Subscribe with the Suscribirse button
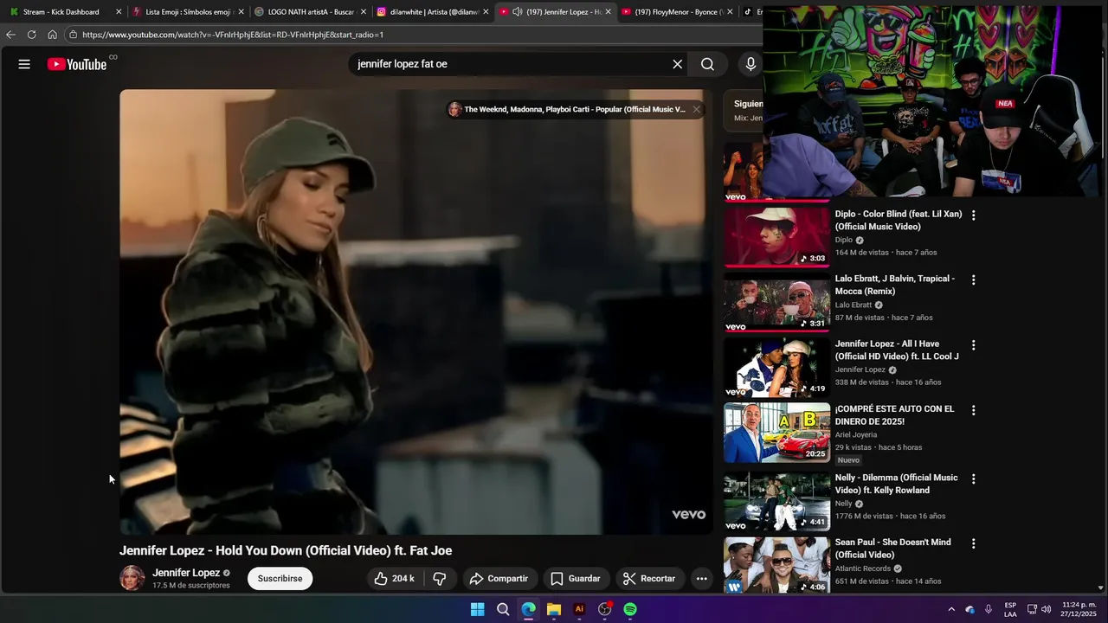 280,578
